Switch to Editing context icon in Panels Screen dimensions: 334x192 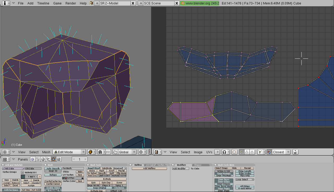53,159
